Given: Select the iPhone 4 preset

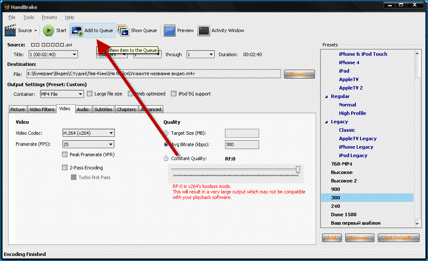Looking at the screenshot, I should [x=349, y=63].
